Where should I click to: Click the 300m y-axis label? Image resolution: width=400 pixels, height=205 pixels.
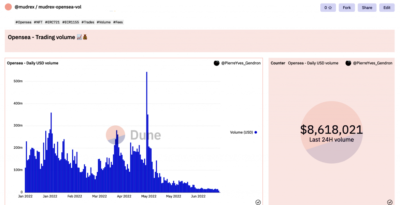pyautogui.click(x=18, y=125)
